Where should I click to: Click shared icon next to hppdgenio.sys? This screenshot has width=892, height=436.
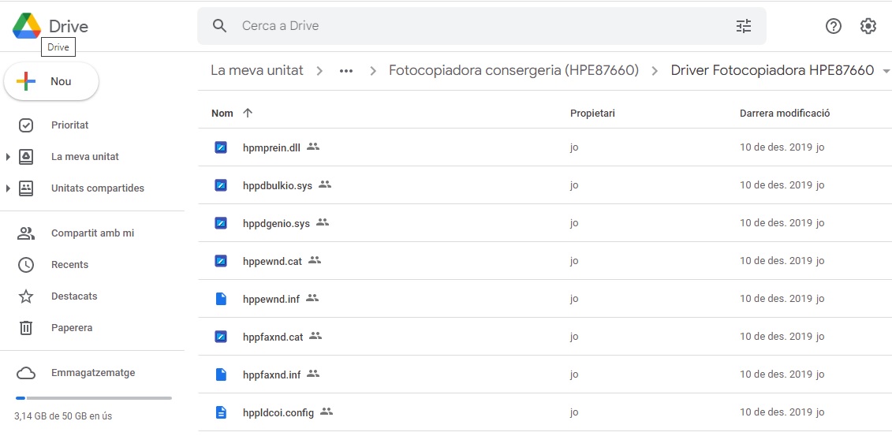pyautogui.click(x=323, y=222)
